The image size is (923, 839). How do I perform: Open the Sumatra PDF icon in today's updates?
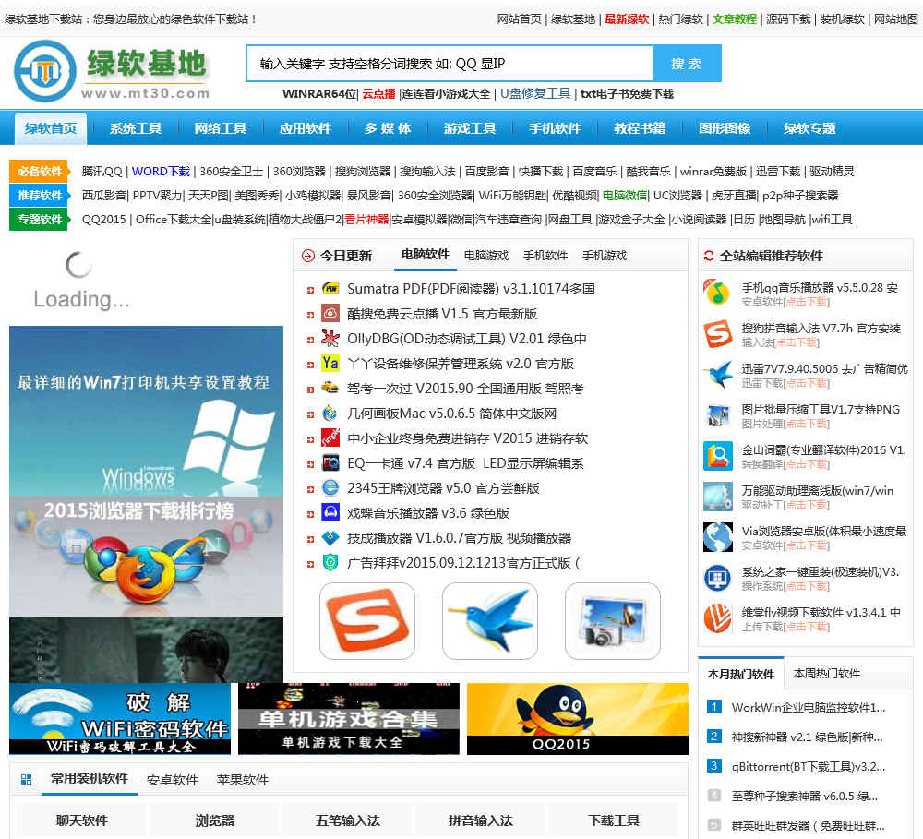pyautogui.click(x=330, y=289)
